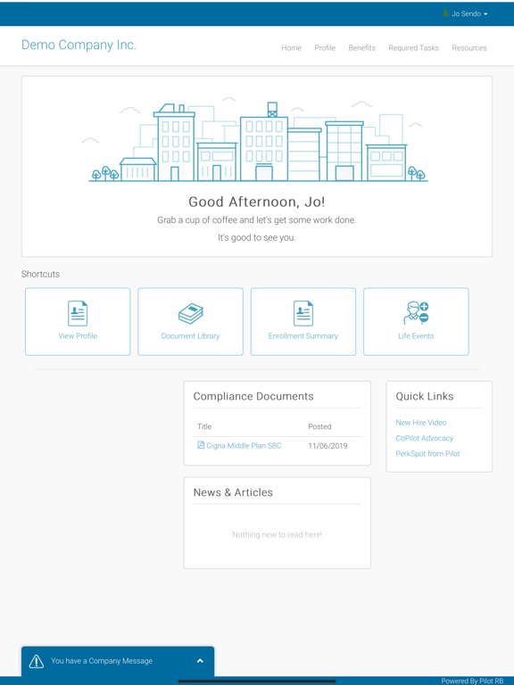Click the Good Afternoon, Jo! greeting heading

pos(257,202)
